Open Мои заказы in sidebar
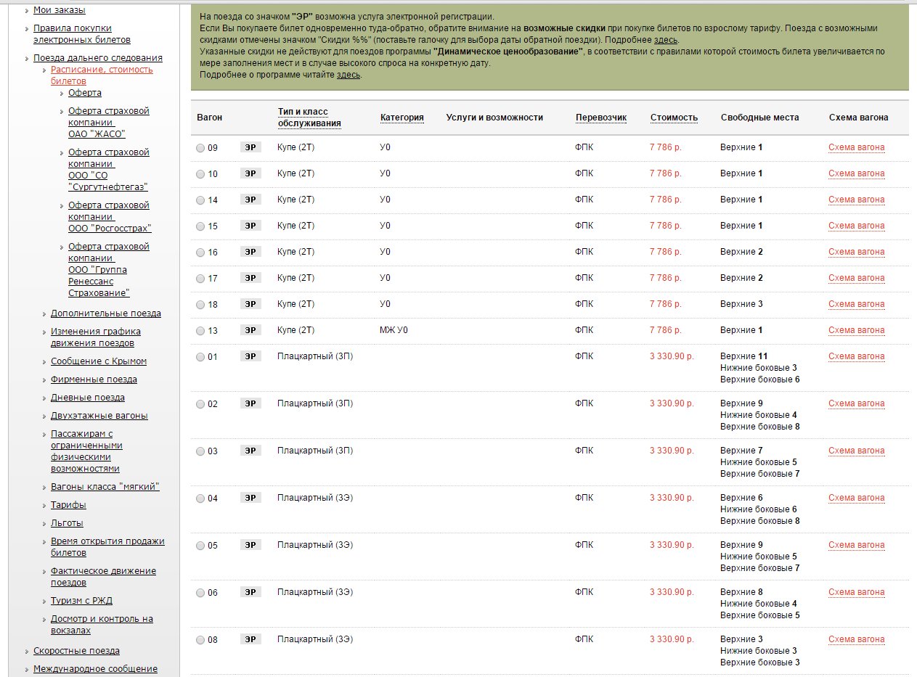The image size is (917, 677). point(59,10)
